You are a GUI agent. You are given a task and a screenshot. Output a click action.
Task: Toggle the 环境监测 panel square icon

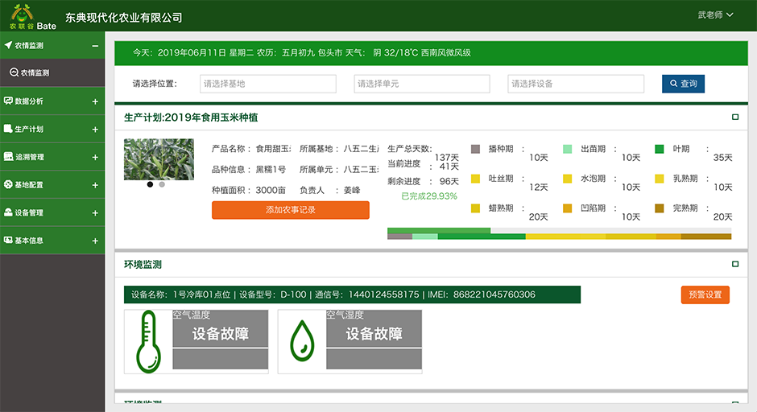pyautogui.click(x=734, y=264)
